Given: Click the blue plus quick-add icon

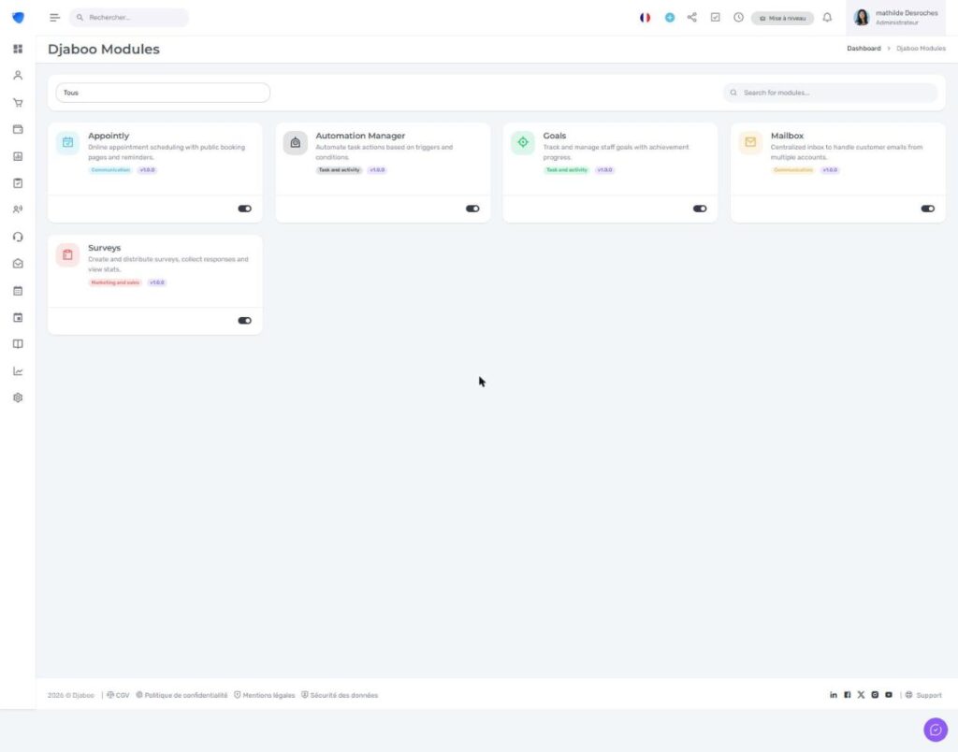Looking at the screenshot, I should 670,18.
